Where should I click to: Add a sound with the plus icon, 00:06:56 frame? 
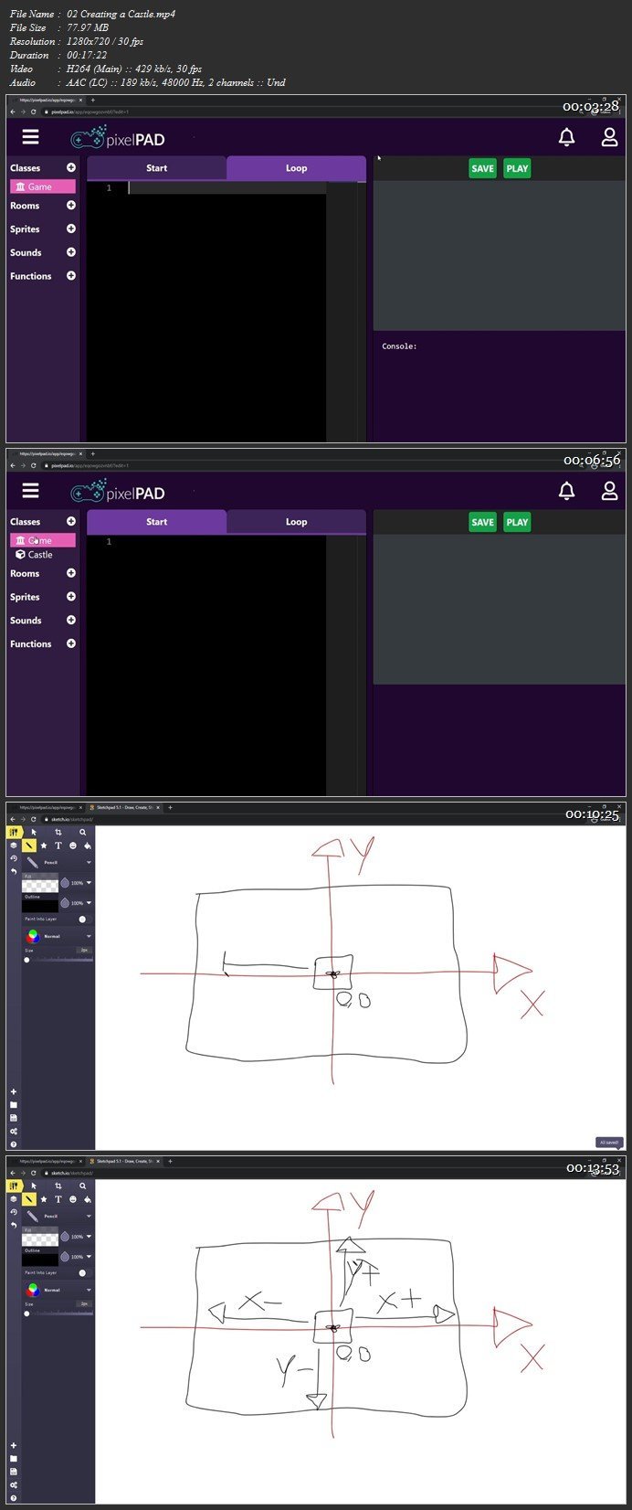click(71, 620)
